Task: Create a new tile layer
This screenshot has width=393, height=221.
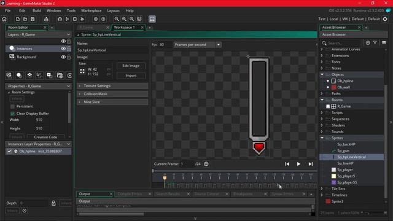Action: [29, 75]
